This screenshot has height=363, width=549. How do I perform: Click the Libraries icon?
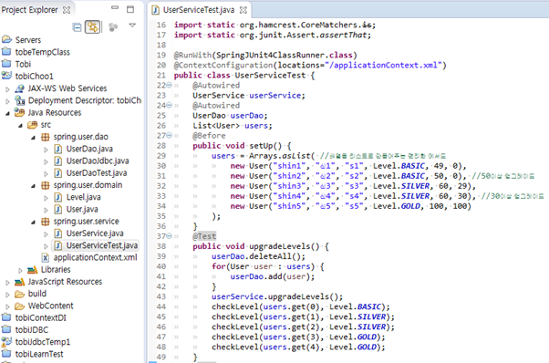point(33,270)
